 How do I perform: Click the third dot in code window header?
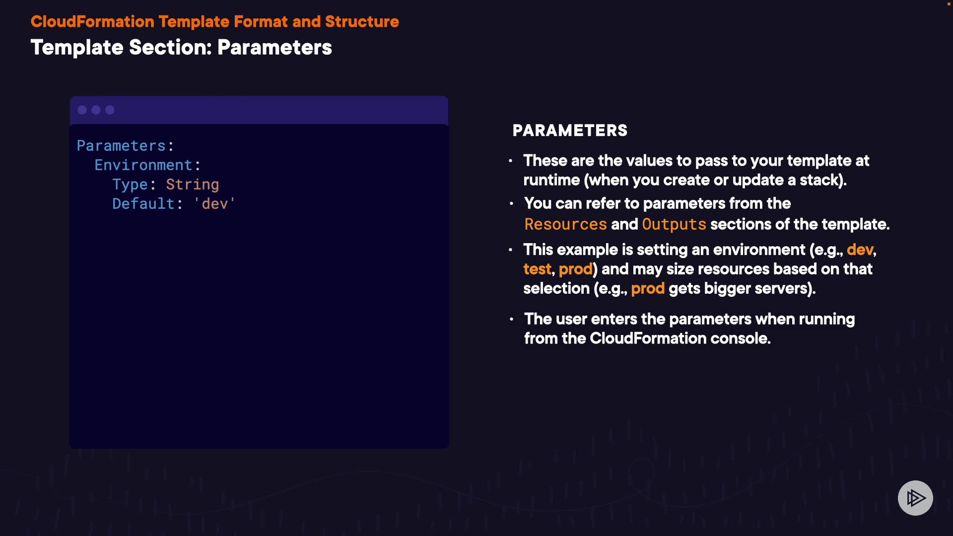[x=110, y=110]
